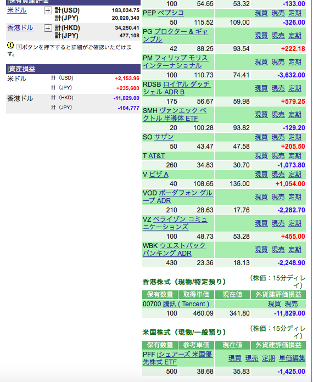313x382 pixels.
Task: Click 定期 for SMH 半導体 ETF
Action: (x=295, y=115)
